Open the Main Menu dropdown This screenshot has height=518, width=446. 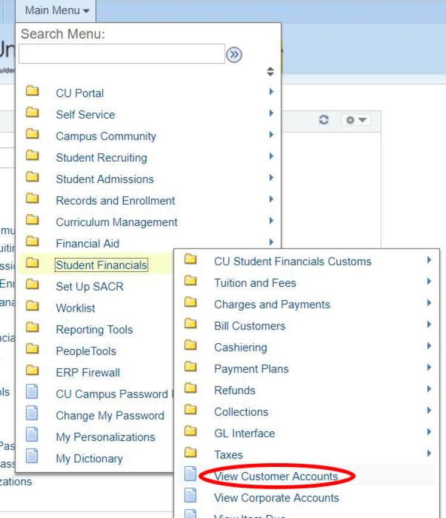pyautogui.click(x=56, y=11)
